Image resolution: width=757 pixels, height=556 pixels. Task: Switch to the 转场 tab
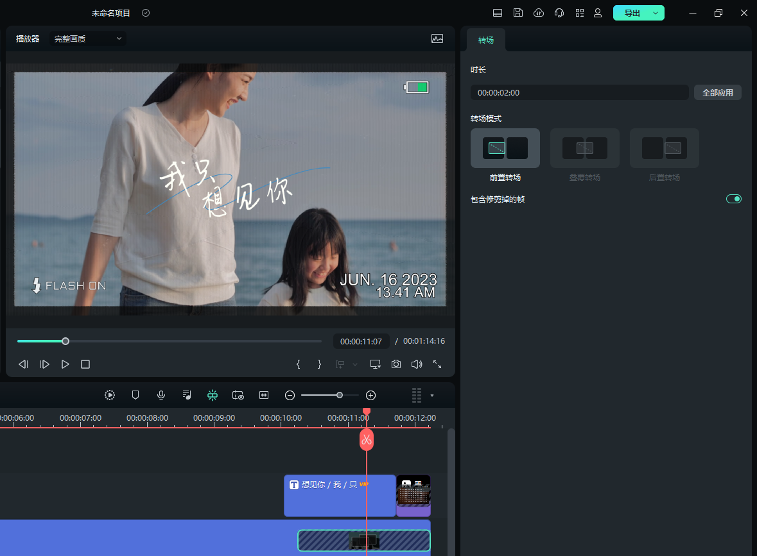coord(486,40)
